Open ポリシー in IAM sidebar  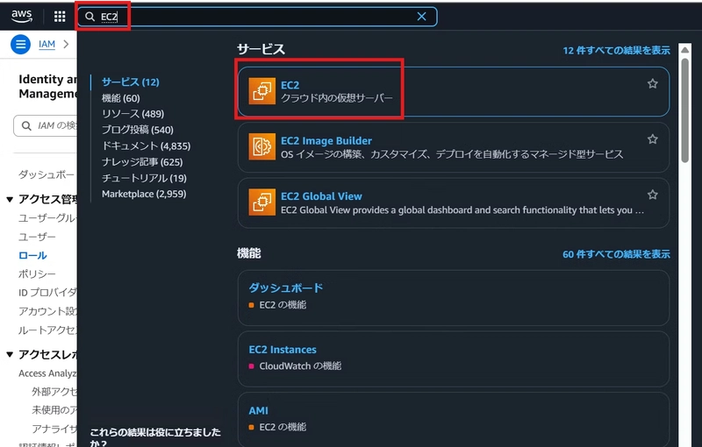37,273
